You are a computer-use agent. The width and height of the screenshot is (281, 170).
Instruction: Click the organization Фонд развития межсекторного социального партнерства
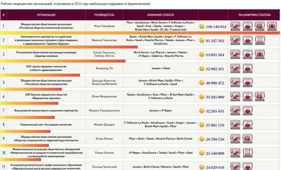tap(46, 111)
